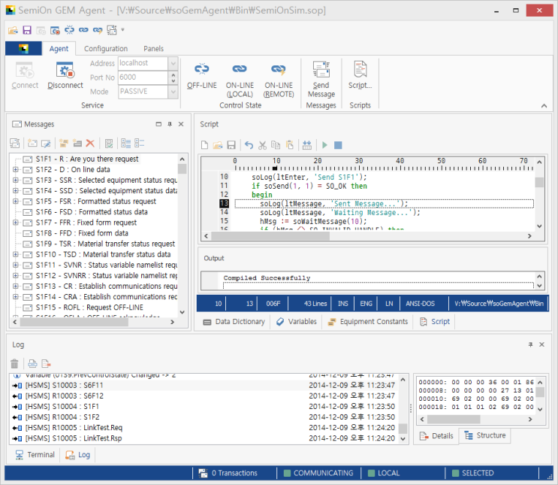Click the open file icon in quick access toolbar
The height and width of the screenshot is (485, 558).
[14, 30]
